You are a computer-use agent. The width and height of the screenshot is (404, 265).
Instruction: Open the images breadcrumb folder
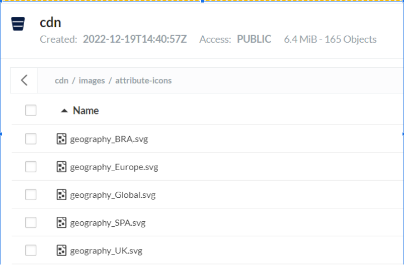pos(92,80)
